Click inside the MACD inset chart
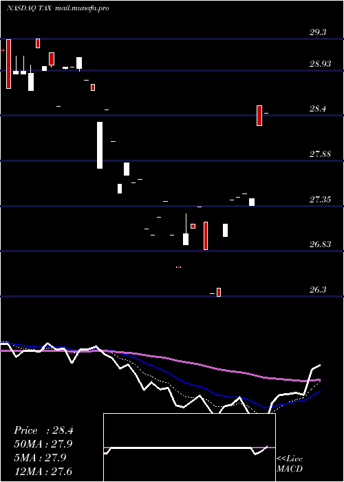 pyautogui.click(x=189, y=448)
